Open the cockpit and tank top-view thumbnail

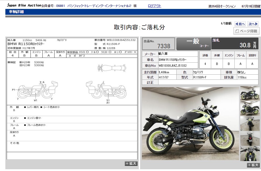250,154
